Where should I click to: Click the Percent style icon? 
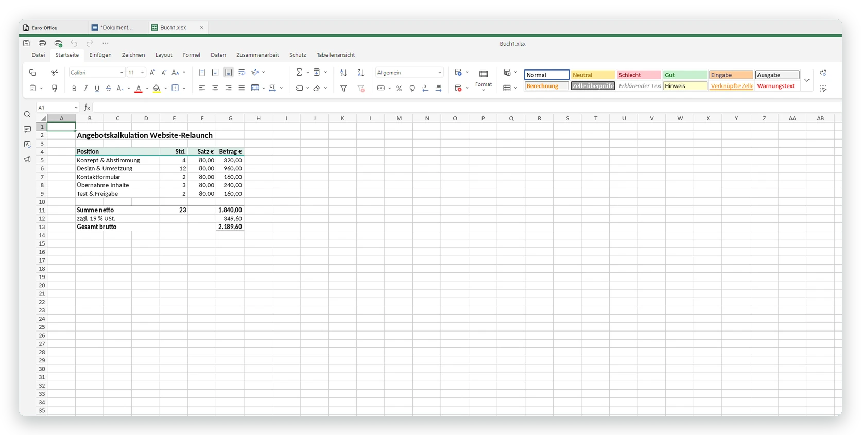[399, 89]
